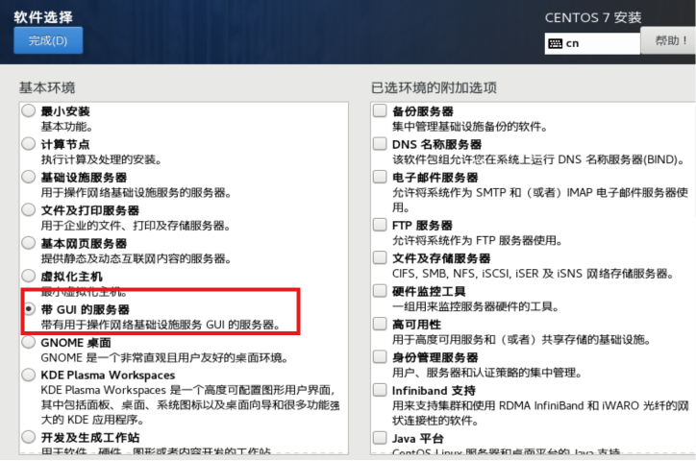The image size is (696, 461).
Task: Click text 提供静态及动态互联网内容的服务器。
Action: [136, 258]
